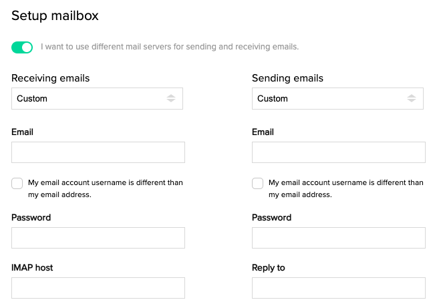Open the Sending emails Custom dropdown

click(337, 98)
